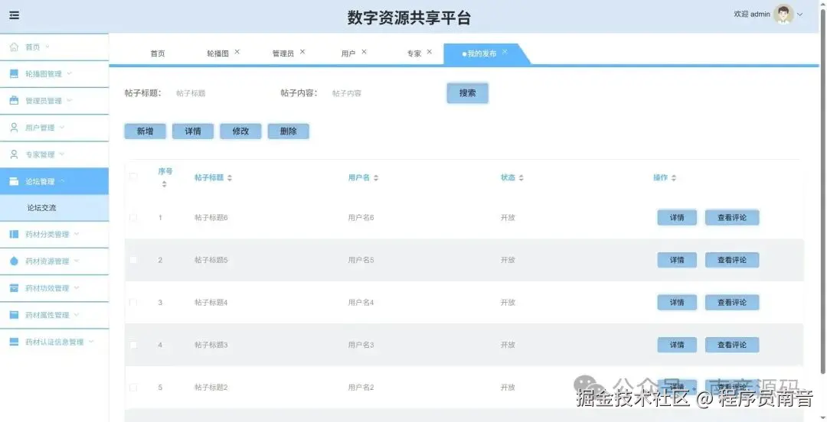
Task: Expand the 药材认证信息管理 sidebar menu
Action: click(91, 342)
